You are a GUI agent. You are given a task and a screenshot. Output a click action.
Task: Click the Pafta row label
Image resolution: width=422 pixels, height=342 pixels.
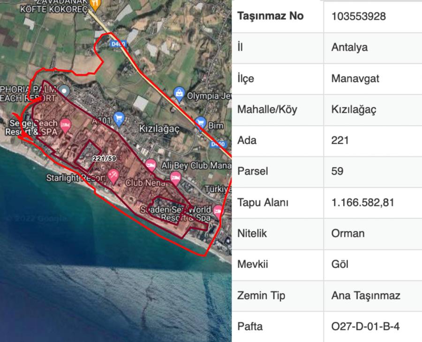pos(250,327)
